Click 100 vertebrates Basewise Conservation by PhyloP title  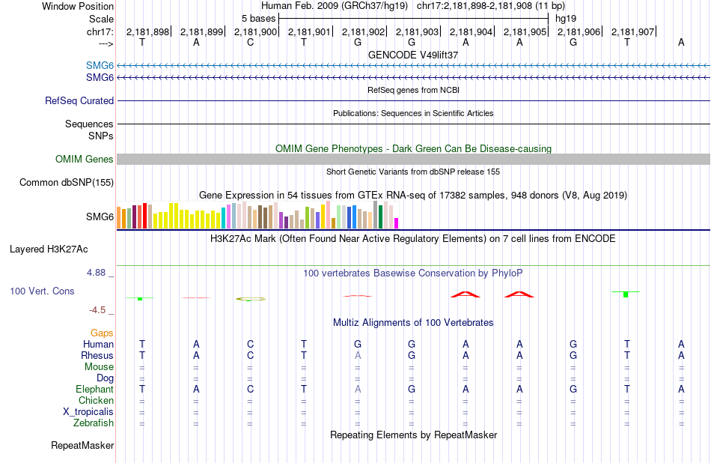tap(413, 273)
